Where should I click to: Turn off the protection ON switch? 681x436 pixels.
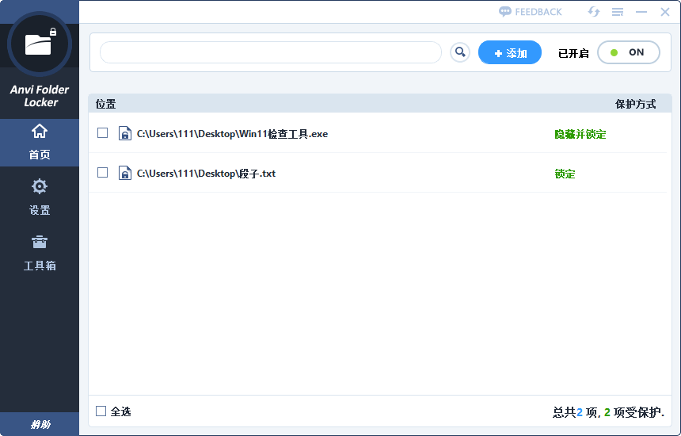click(628, 52)
